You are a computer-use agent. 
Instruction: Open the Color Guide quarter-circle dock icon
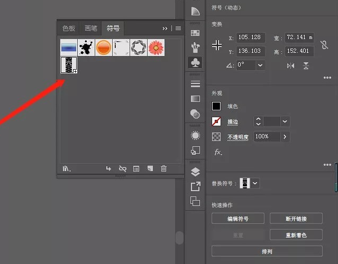point(195,11)
